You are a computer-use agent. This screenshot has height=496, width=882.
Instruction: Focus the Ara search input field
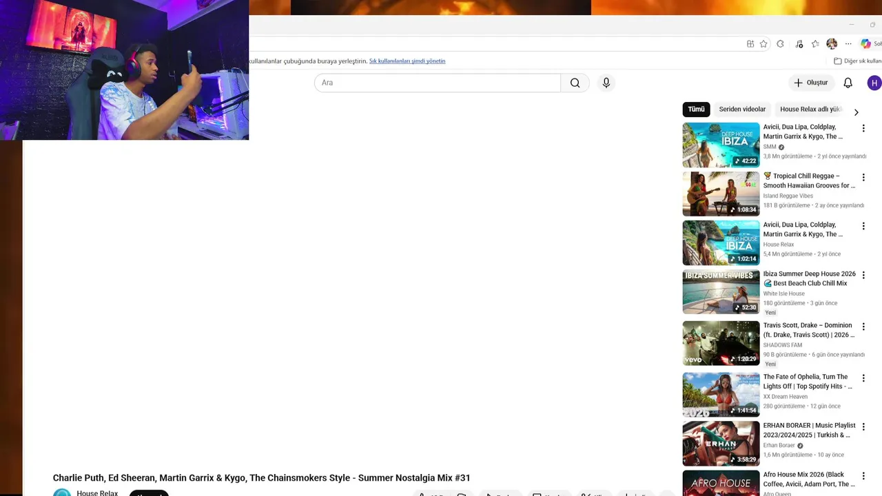pyautogui.click(x=438, y=83)
